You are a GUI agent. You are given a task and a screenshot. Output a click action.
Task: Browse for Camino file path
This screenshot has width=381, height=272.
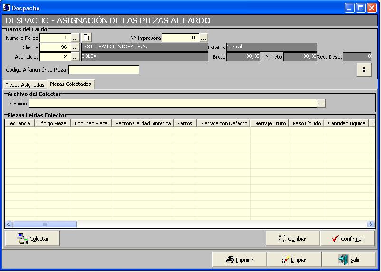pos(321,103)
